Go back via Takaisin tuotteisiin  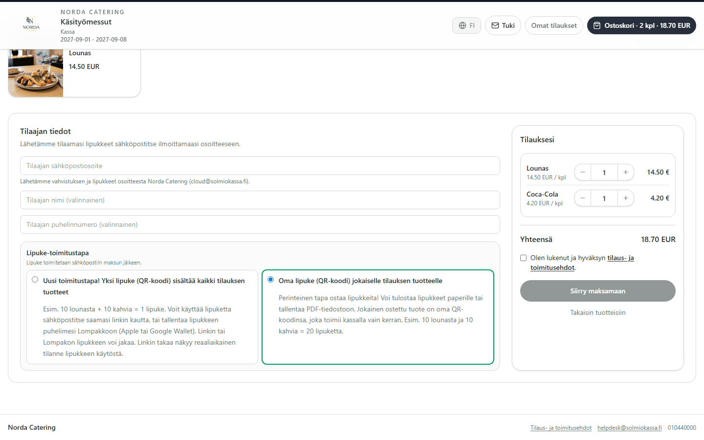point(598,312)
